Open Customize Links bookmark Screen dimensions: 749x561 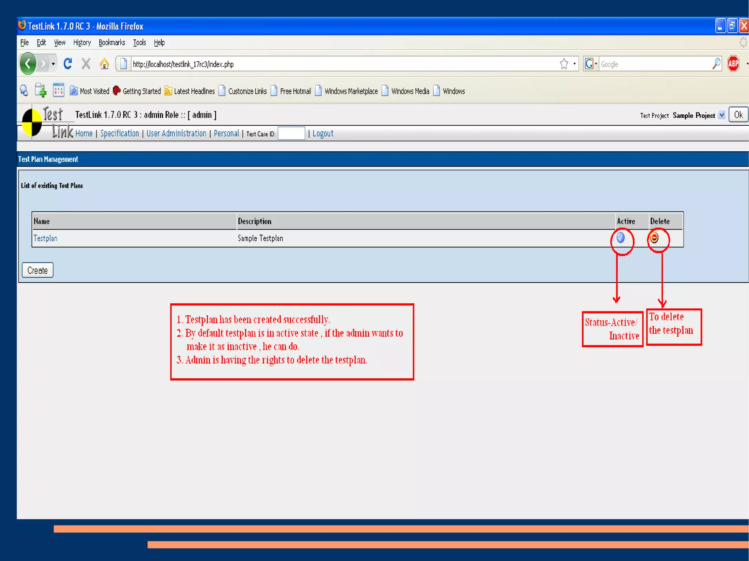click(243, 91)
